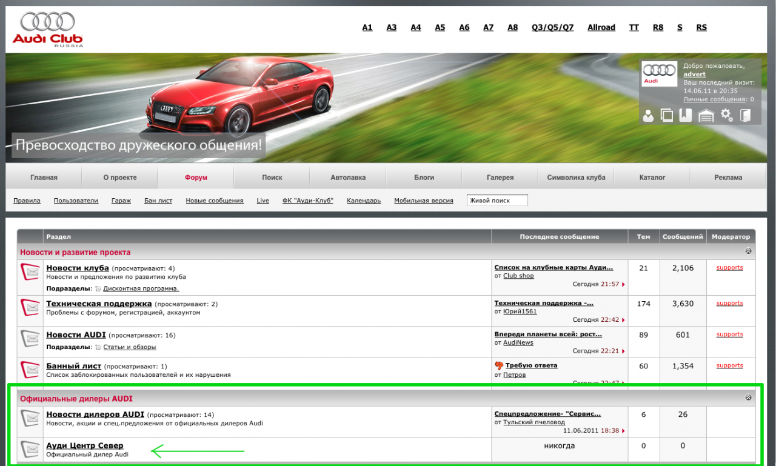Click the envelope icon beside Новости AUDI
This screenshot has width=776, height=466.
30,339
